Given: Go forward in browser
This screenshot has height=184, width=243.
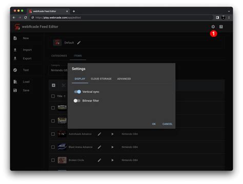Looking at the screenshot, I should 19,17.
